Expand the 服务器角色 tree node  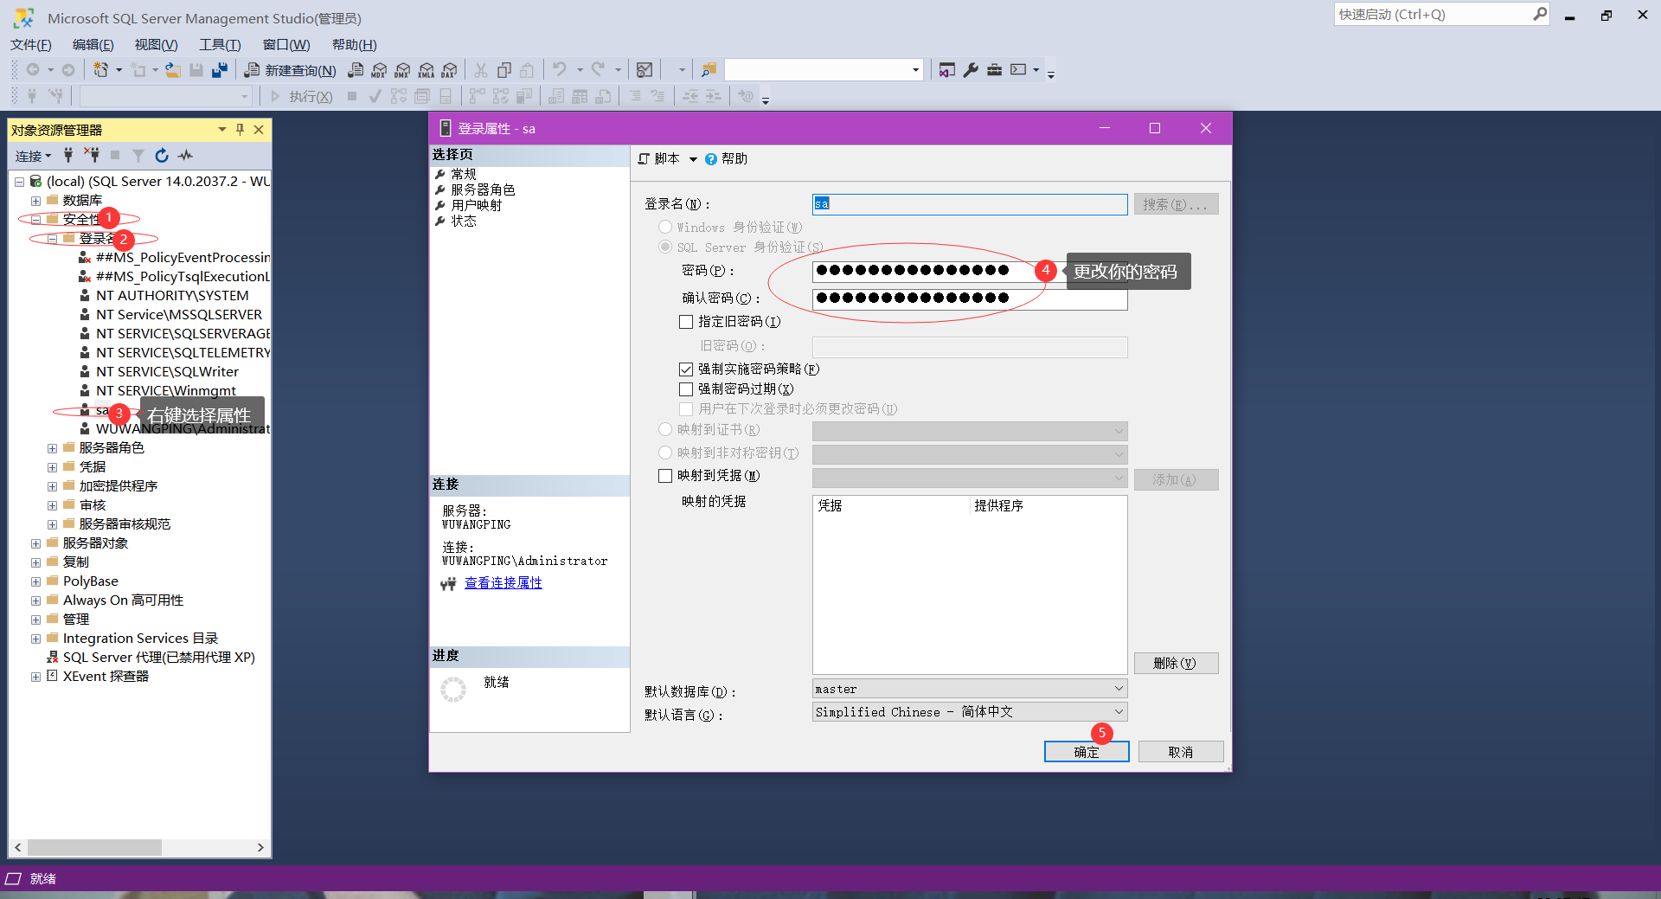pyautogui.click(x=51, y=447)
